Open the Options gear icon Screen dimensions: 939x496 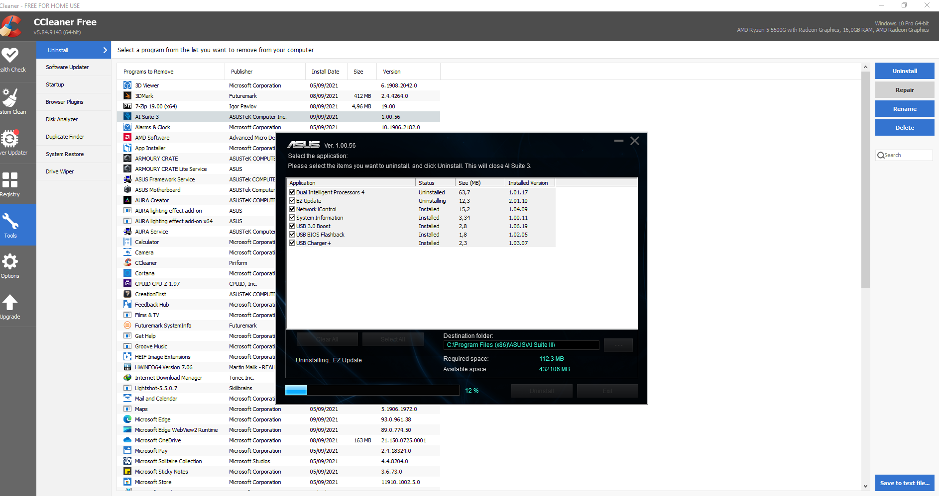coord(10,262)
